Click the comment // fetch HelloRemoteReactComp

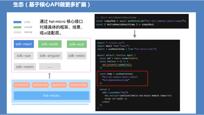116,17
